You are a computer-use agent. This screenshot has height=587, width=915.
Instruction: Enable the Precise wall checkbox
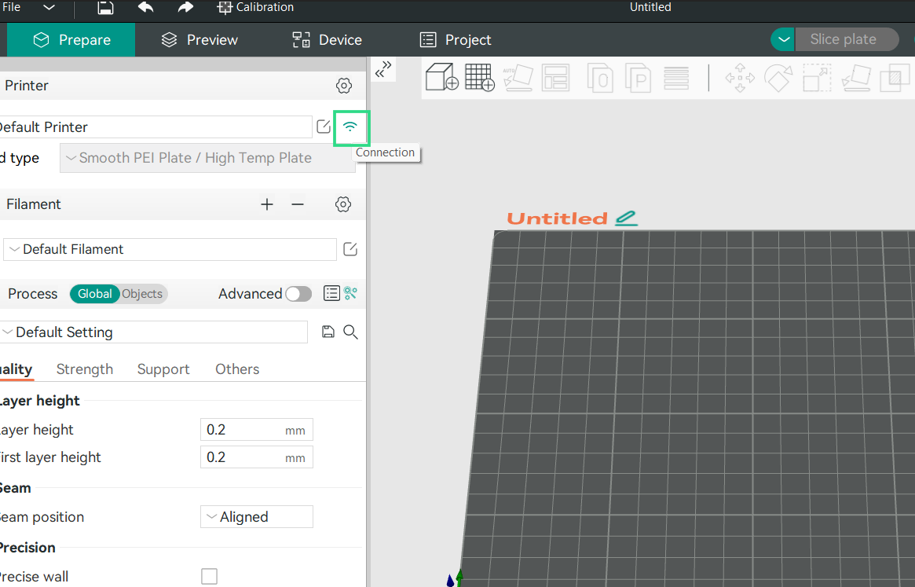click(209, 577)
